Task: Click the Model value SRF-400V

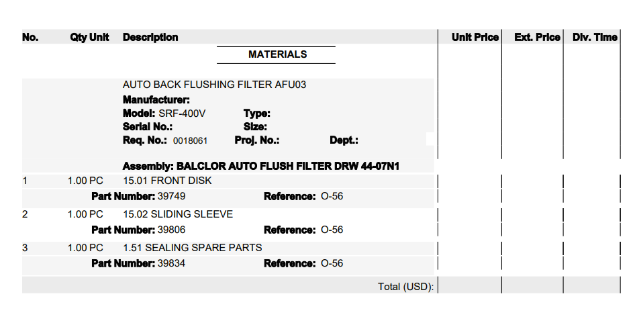Action: click(182, 113)
